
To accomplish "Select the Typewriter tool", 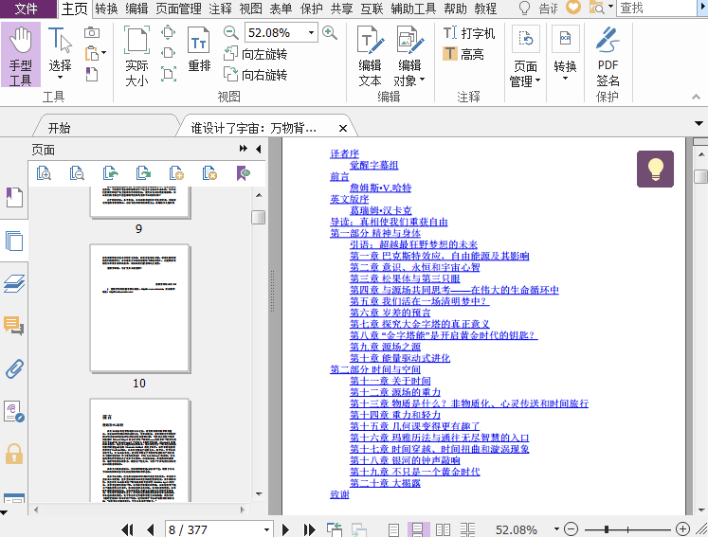I will pos(469,33).
